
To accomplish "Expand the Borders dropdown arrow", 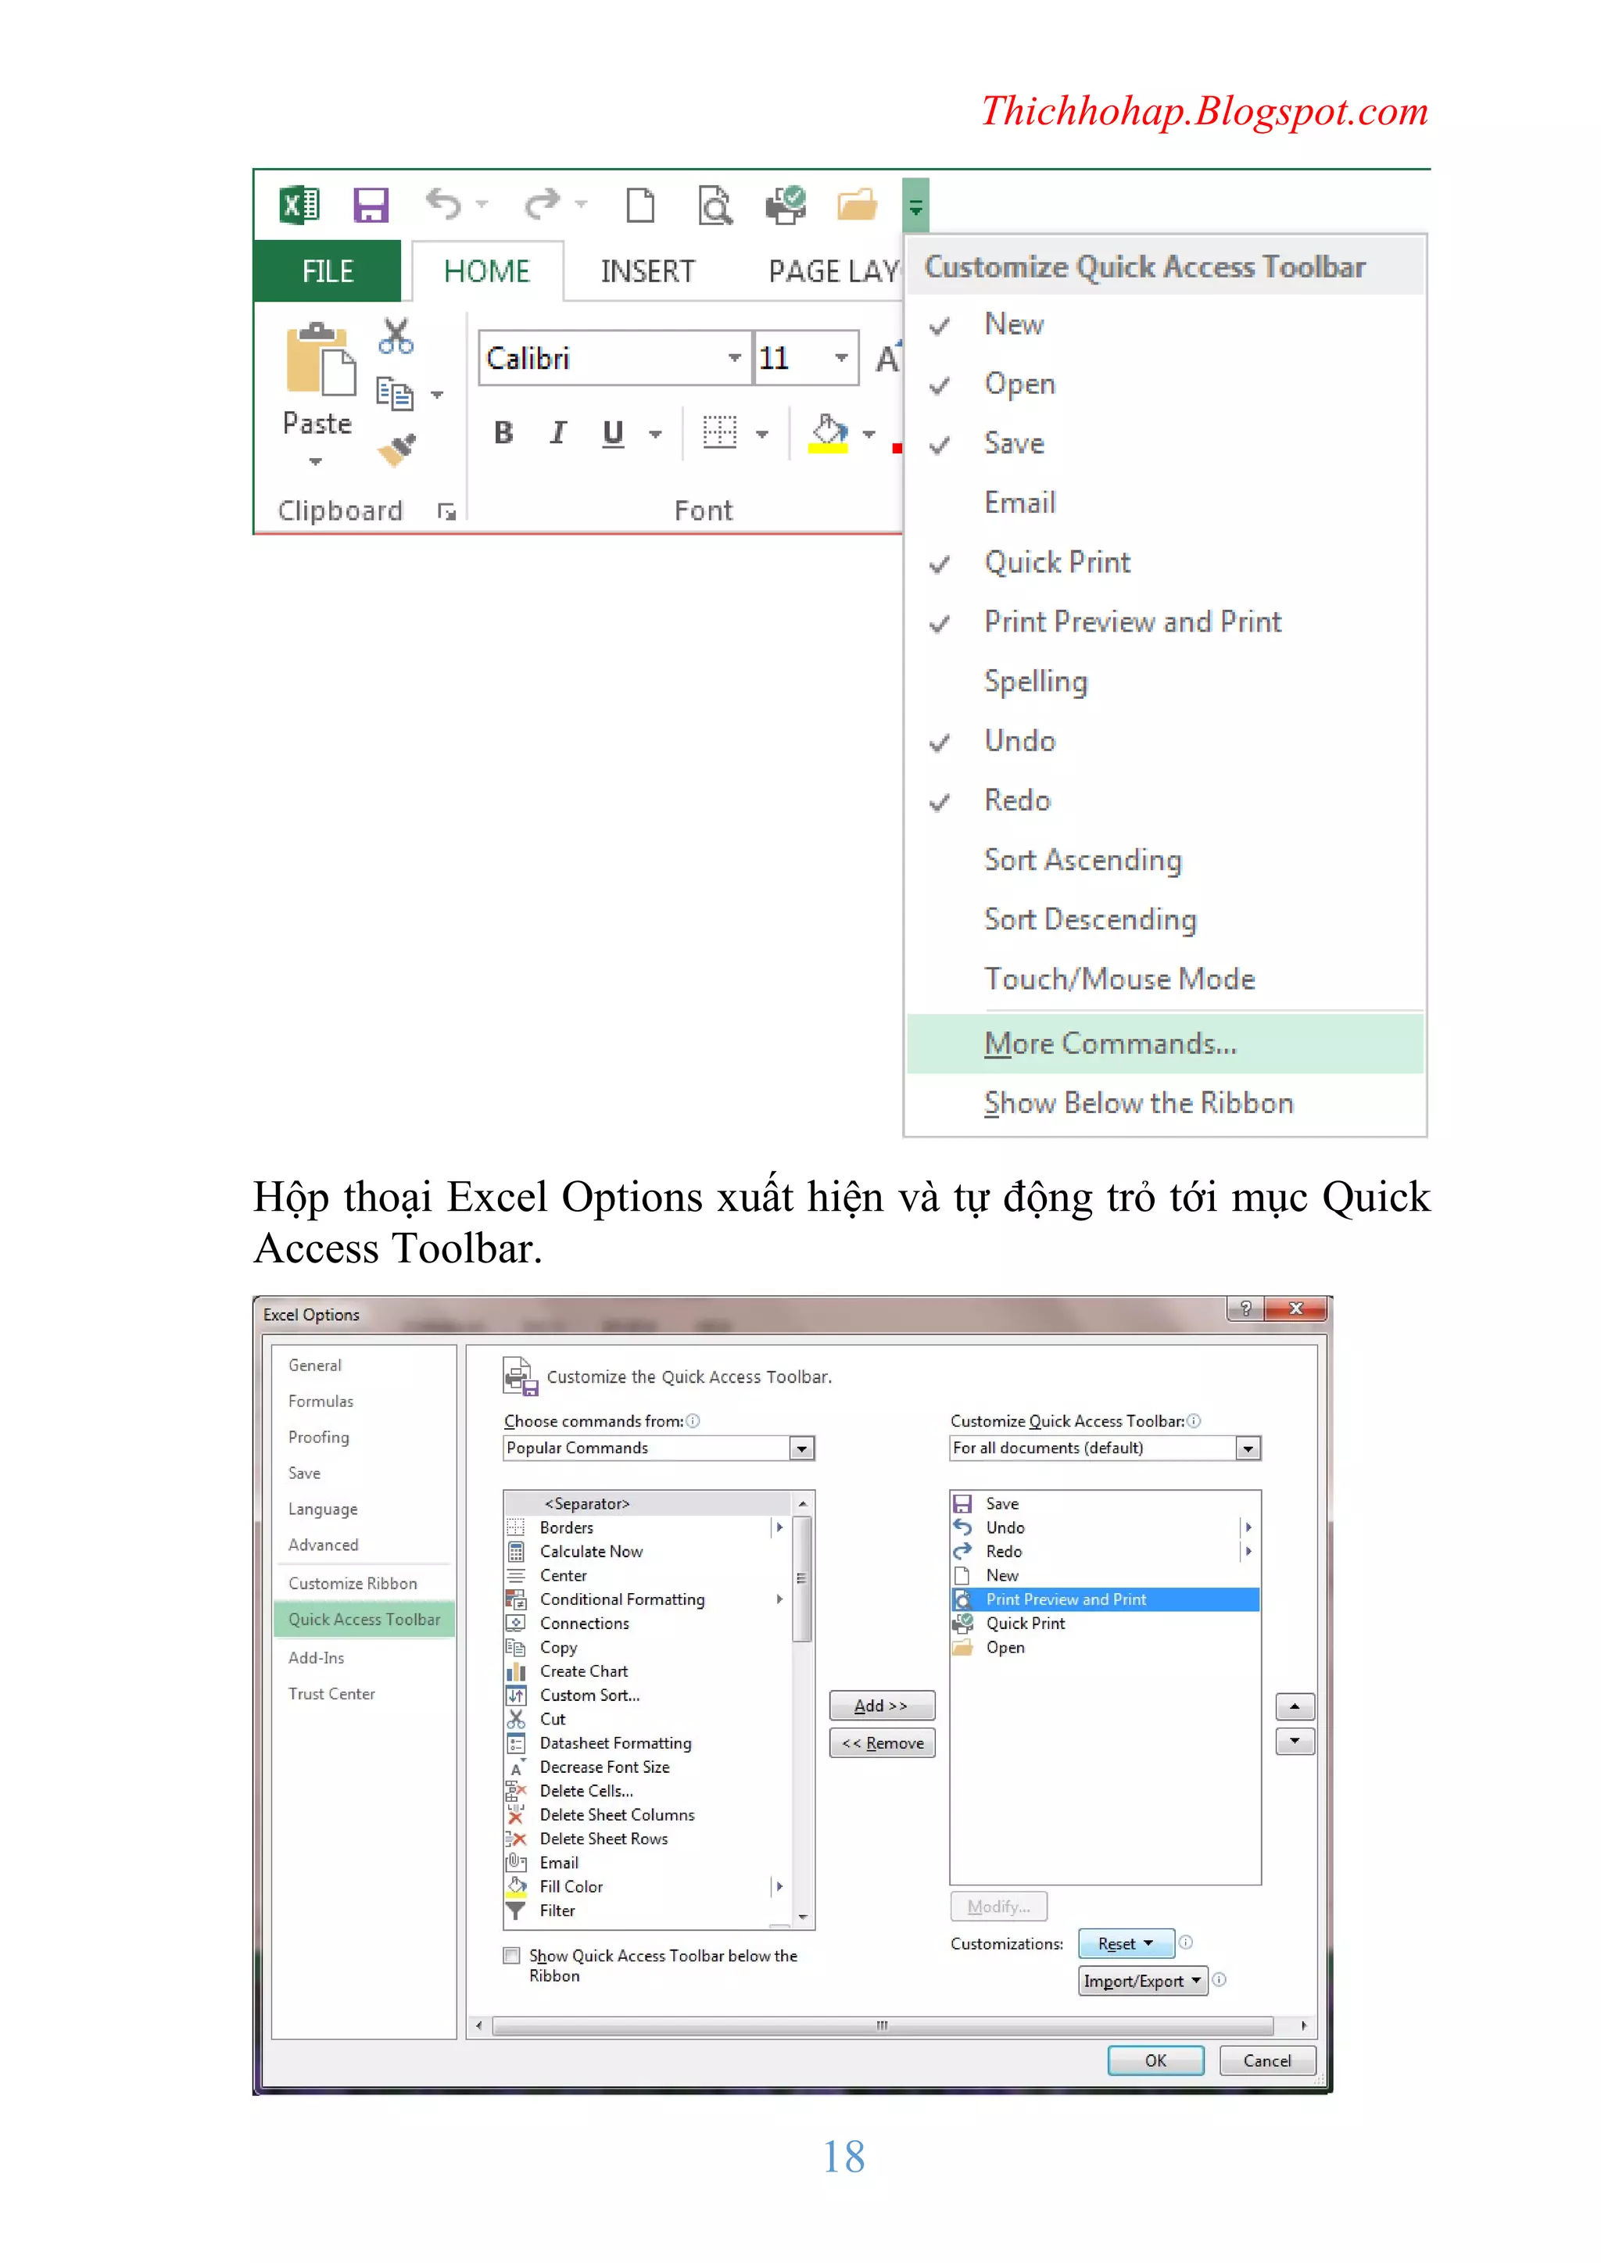I will coord(762,434).
